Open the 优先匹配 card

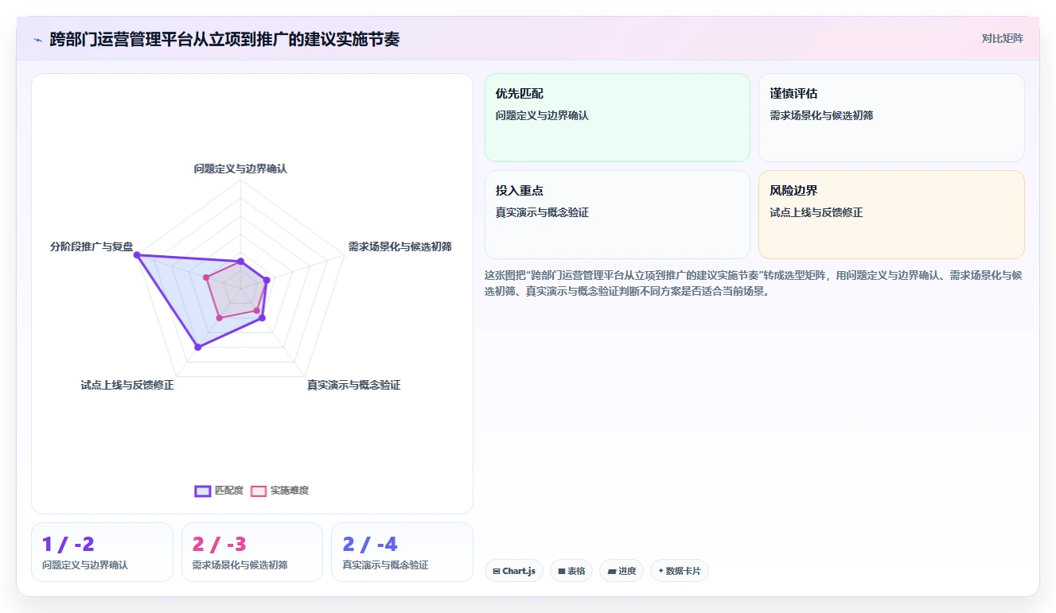click(x=618, y=118)
